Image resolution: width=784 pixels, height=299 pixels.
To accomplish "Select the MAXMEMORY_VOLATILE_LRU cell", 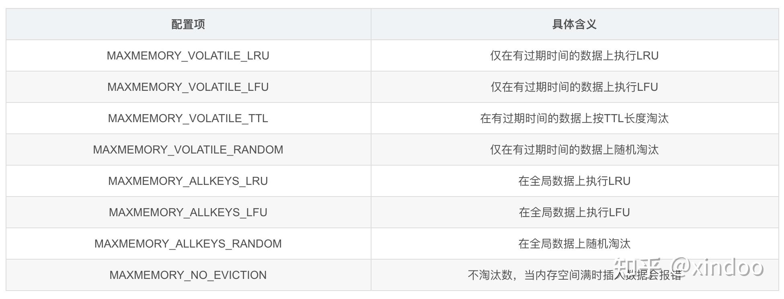I will (x=188, y=55).
